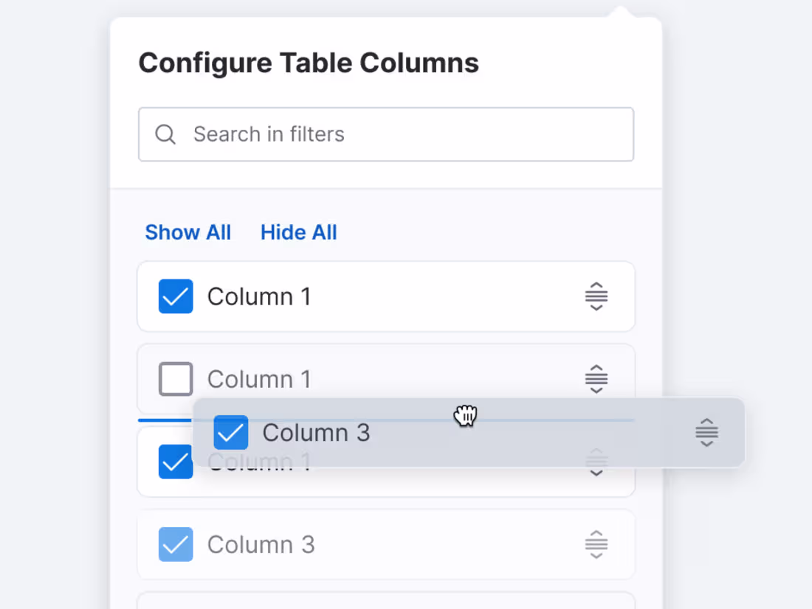Click the label of the unchecked Column 1 row
The height and width of the screenshot is (609, 812).
click(x=259, y=379)
